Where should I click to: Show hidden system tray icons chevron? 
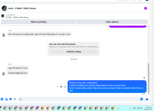pos(130,108)
